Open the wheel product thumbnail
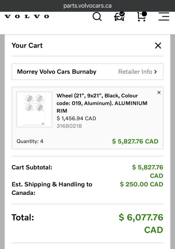This screenshot has width=175, height=249. pos(34,109)
